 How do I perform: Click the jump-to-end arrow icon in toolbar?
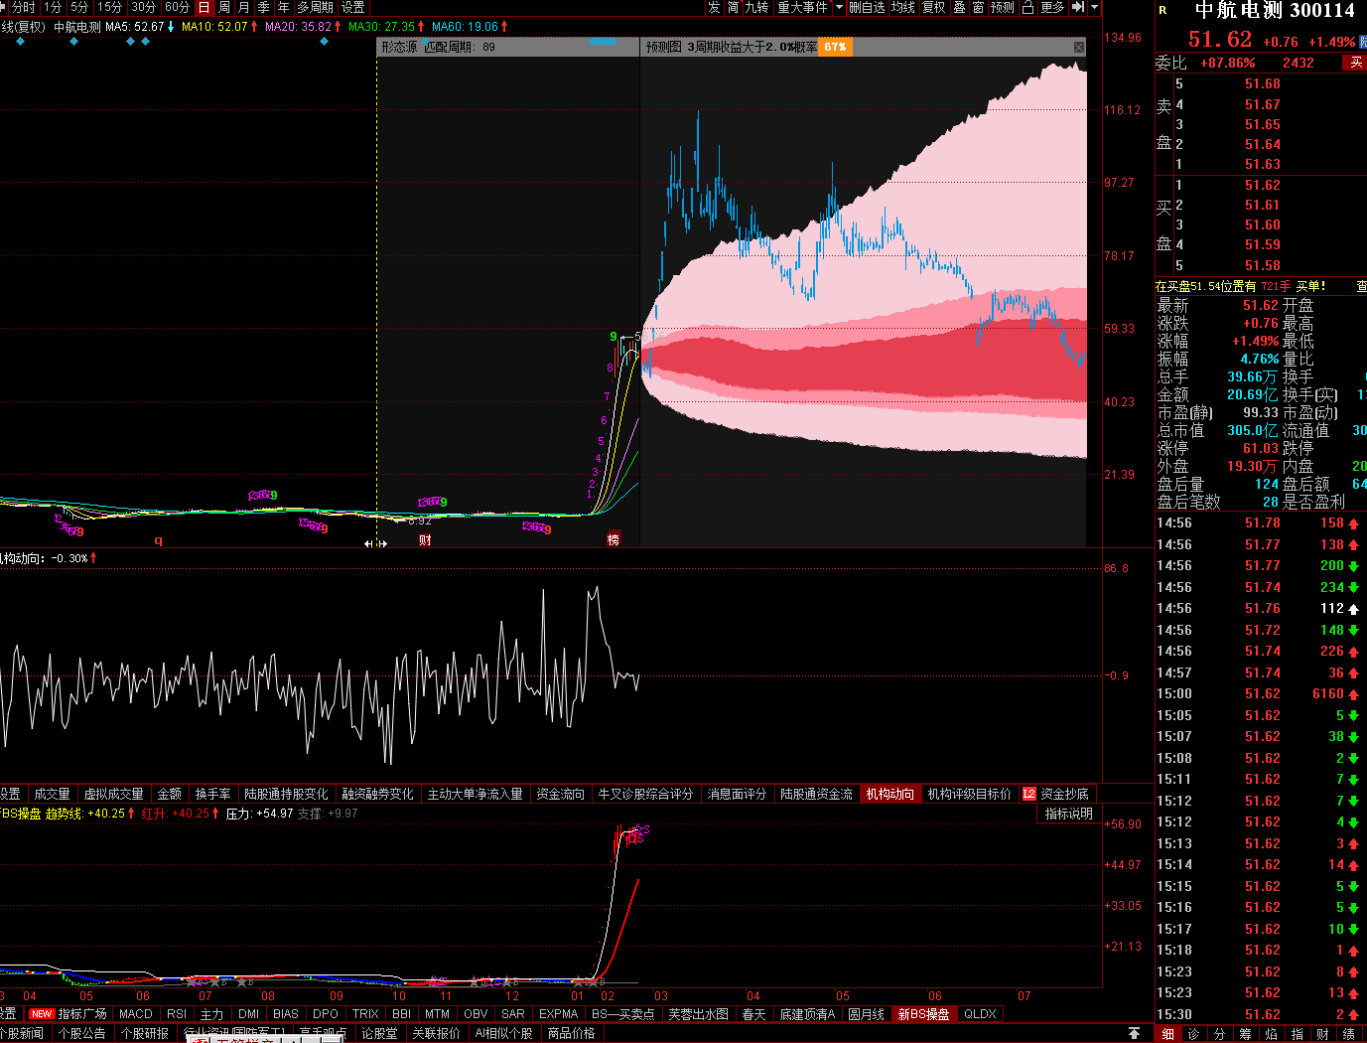1078,7
